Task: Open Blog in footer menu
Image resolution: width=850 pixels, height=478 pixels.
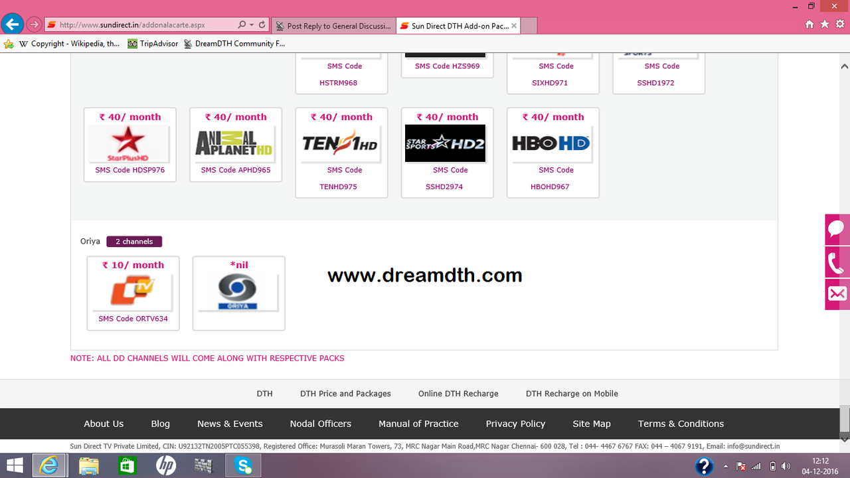Action: 160,424
